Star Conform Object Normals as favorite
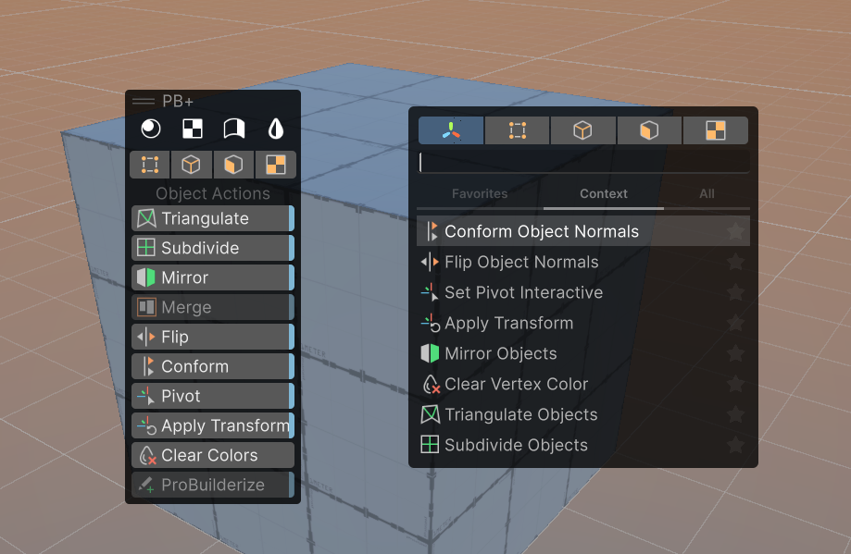Screen dimensions: 851x554 (735, 231)
